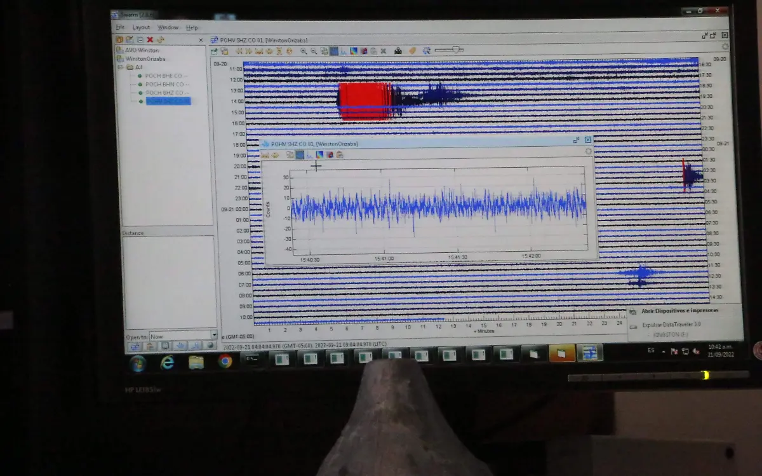Screen dimensions: 762x476
Task: Click the zoom in magnifier icon
Action: point(304,51)
